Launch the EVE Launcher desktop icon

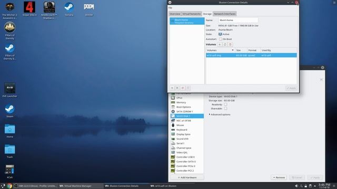[x=9, y=90]
